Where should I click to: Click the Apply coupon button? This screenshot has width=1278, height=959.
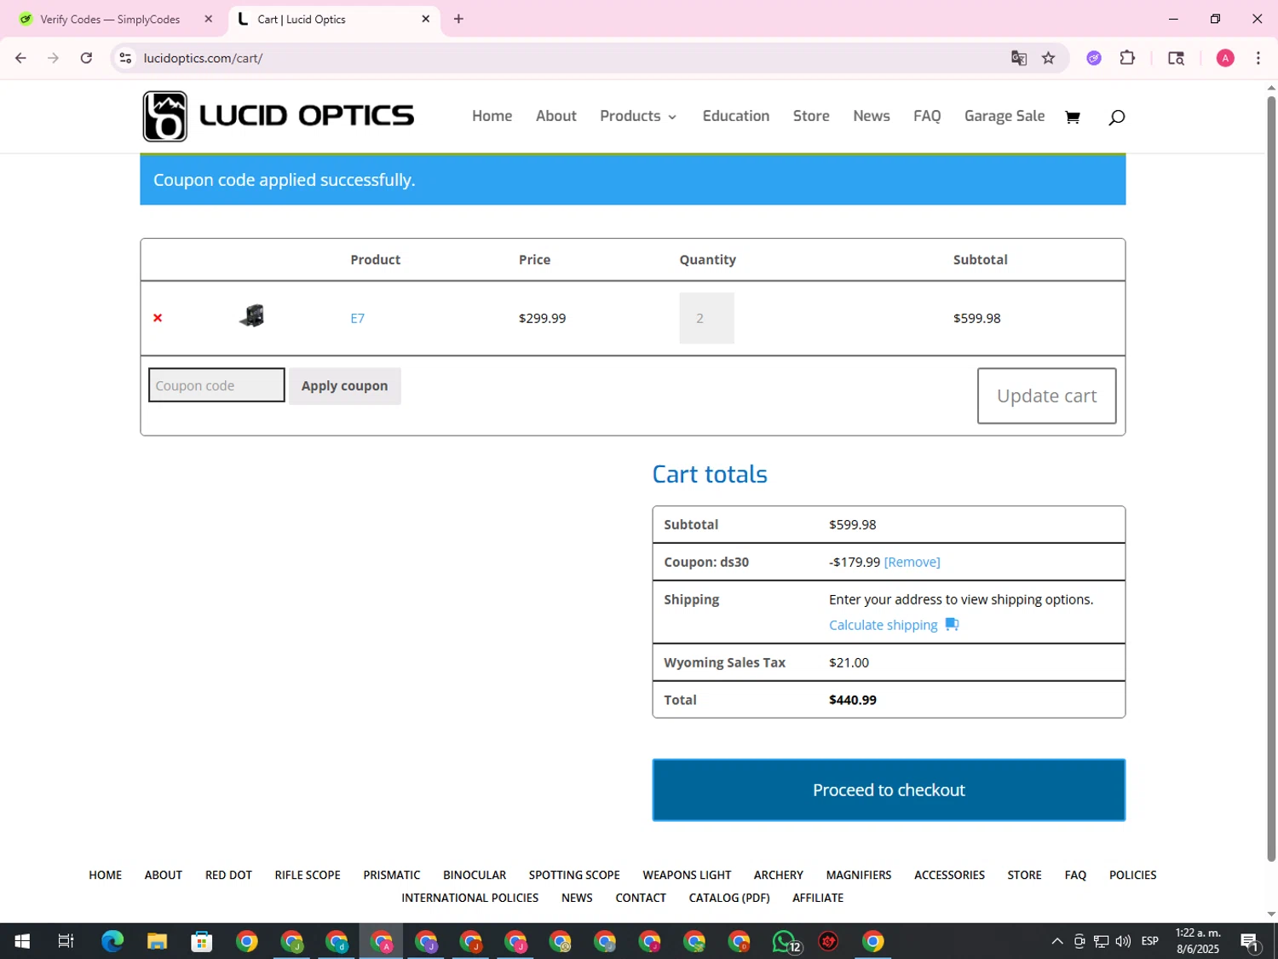[344, 385]
